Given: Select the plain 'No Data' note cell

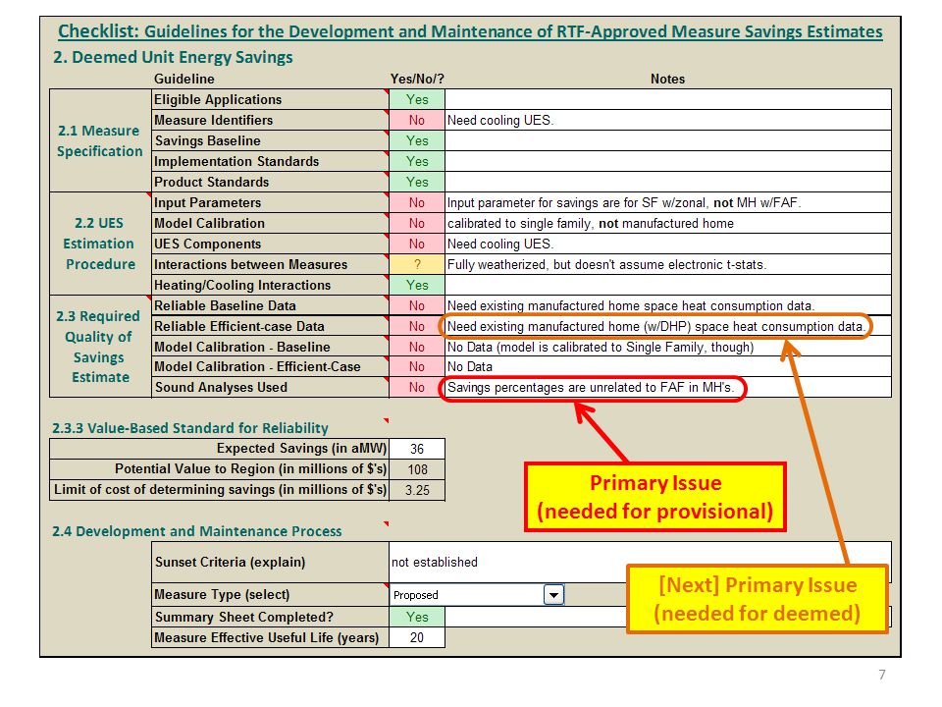Looking at the screenshot, I should pyautogui.click(x=668, y=366).
